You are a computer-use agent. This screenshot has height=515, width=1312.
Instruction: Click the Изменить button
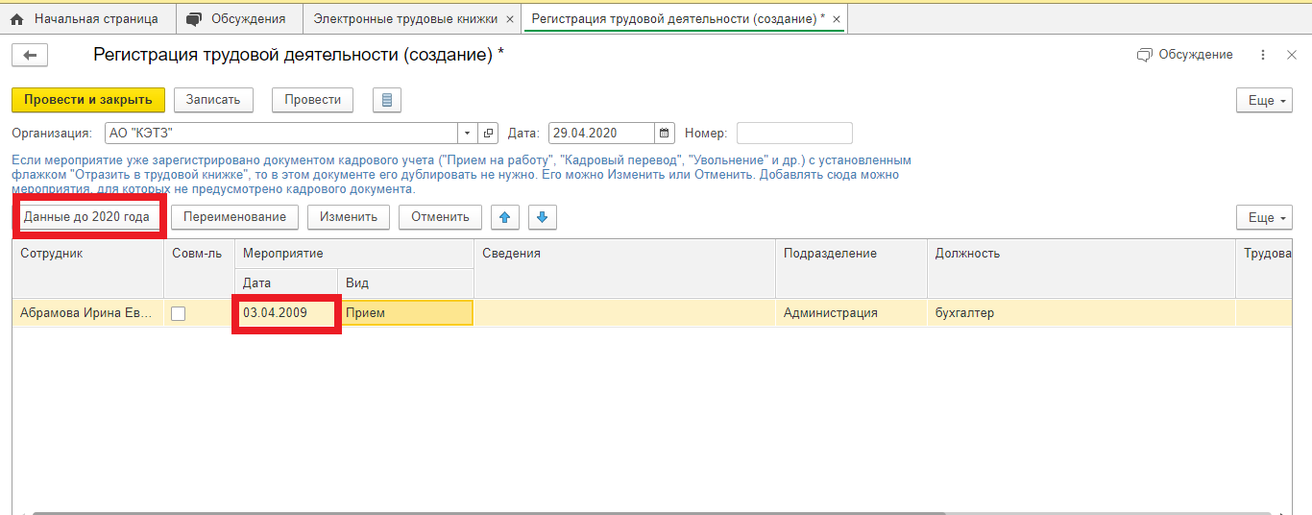point(349,217)
